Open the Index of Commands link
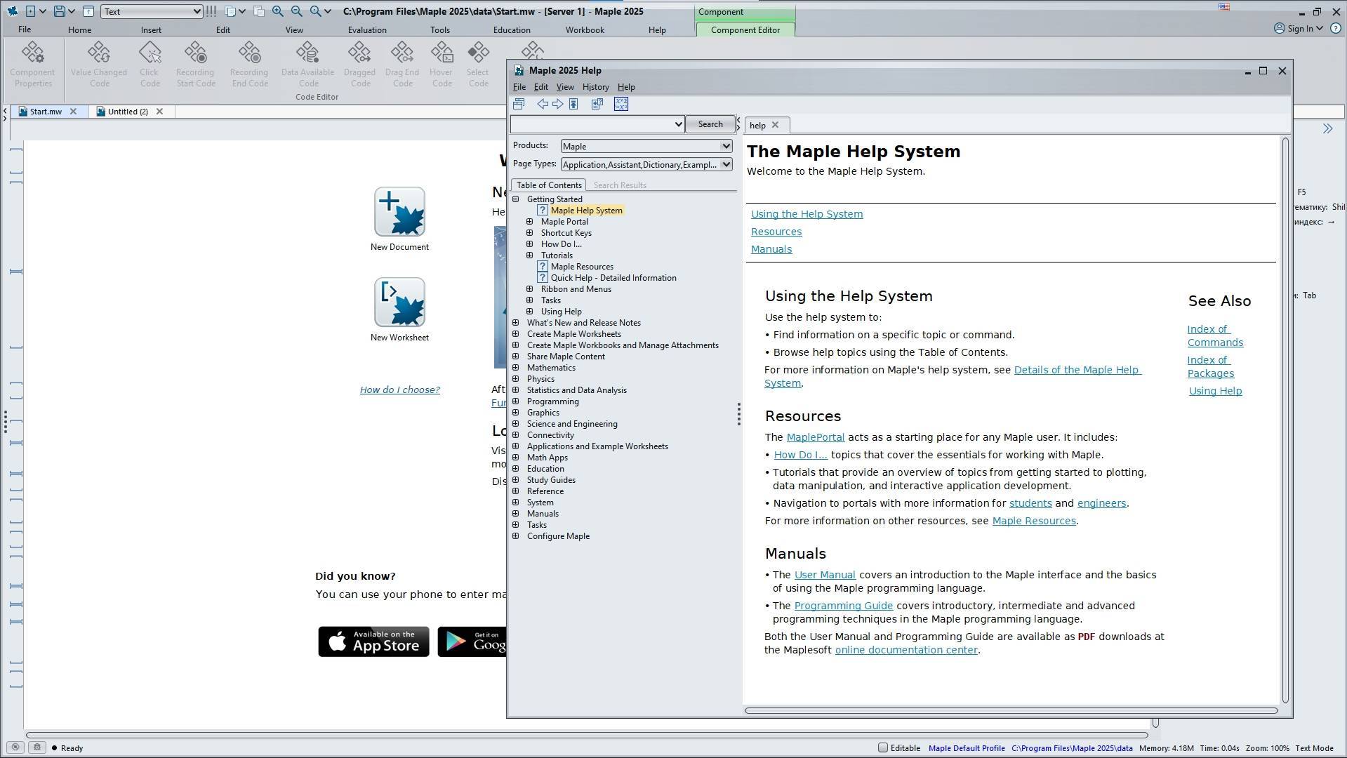 pos(1214,335)
